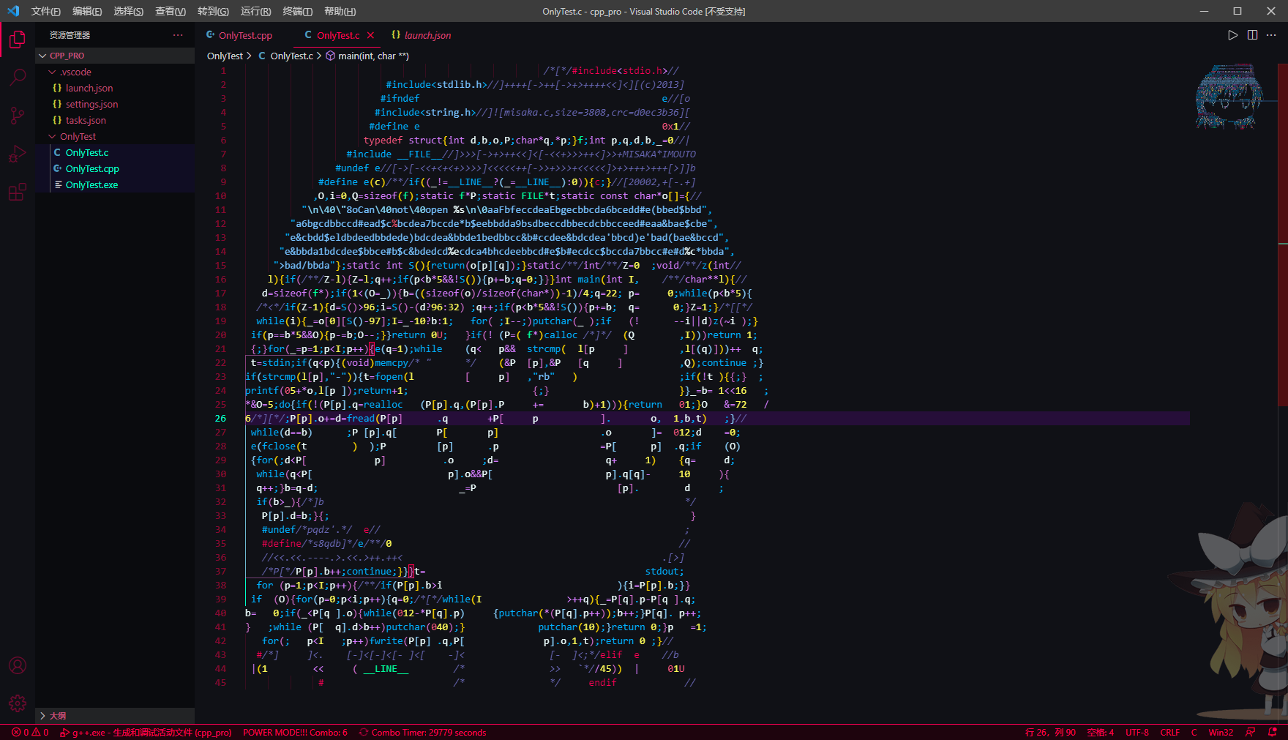
Task: Change encoding via UTF-8 status item
Action: click(1137, 732)
